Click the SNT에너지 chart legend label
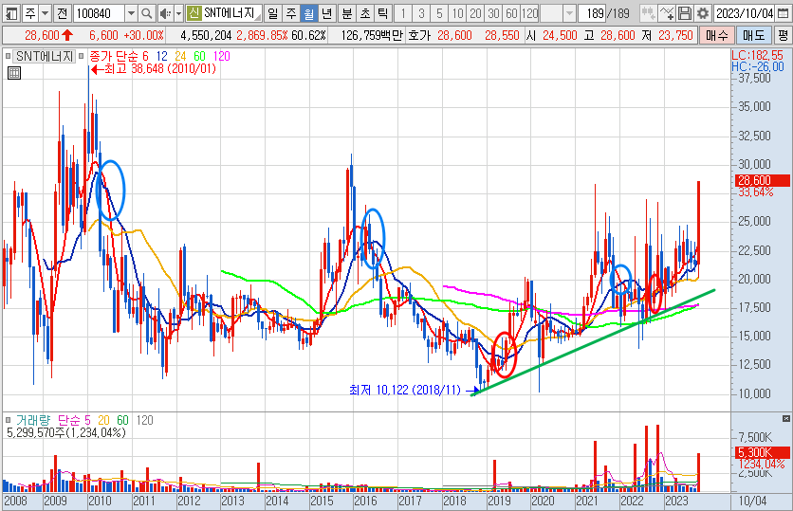Viewport: 793px width, 511px height. tap(45, 56)
